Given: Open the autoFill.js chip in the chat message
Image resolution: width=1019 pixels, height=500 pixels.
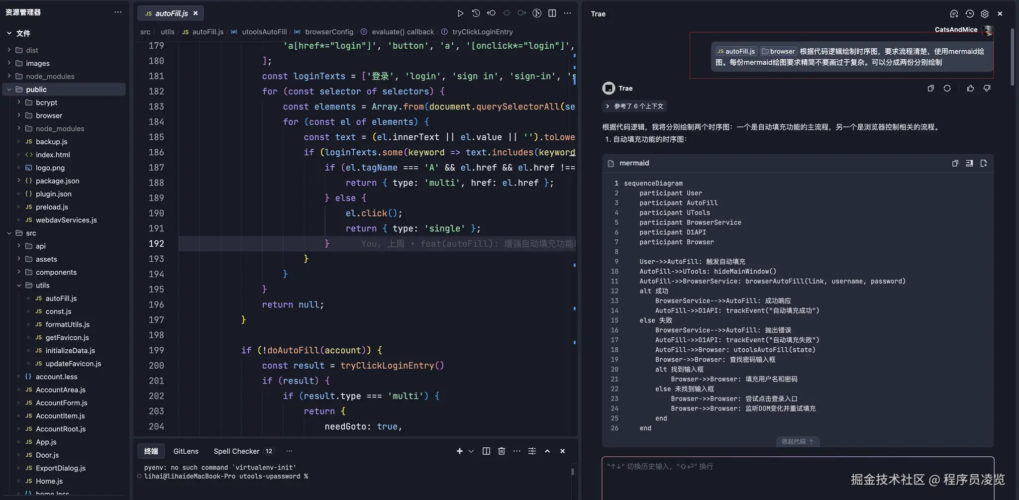Looking at the screenshot, I should coord(735,51).
